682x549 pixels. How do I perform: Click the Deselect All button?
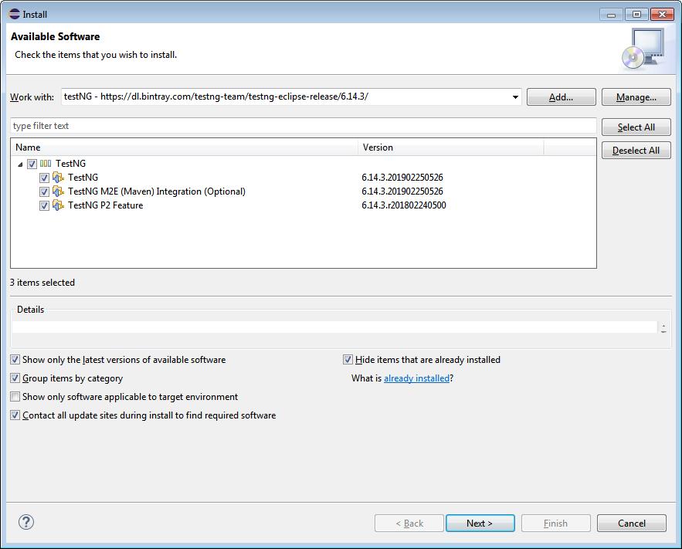tap(636, 151)
